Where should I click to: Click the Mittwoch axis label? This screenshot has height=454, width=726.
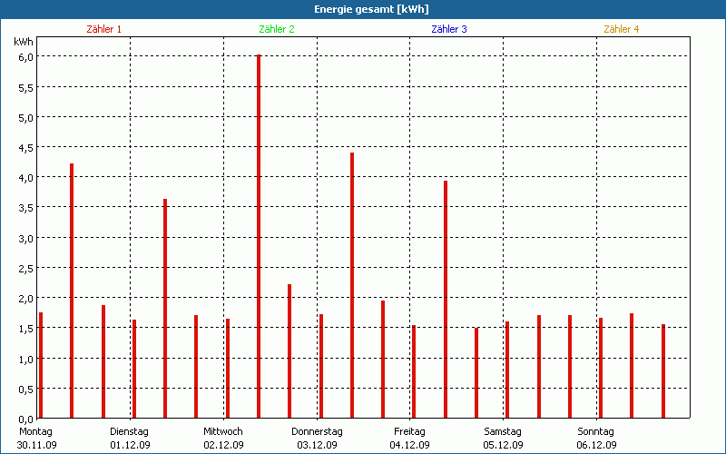pyautogui.click(x=222, y=432)
